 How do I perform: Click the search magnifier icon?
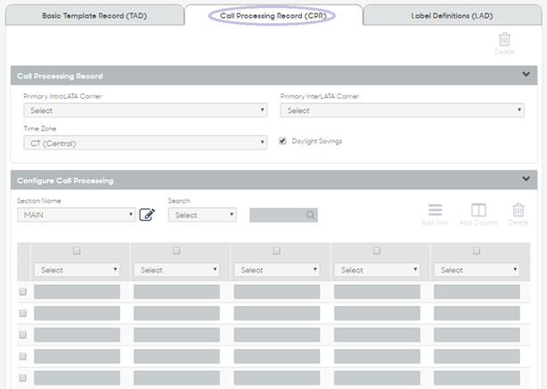pyautogui.click(x=310, y=215)
